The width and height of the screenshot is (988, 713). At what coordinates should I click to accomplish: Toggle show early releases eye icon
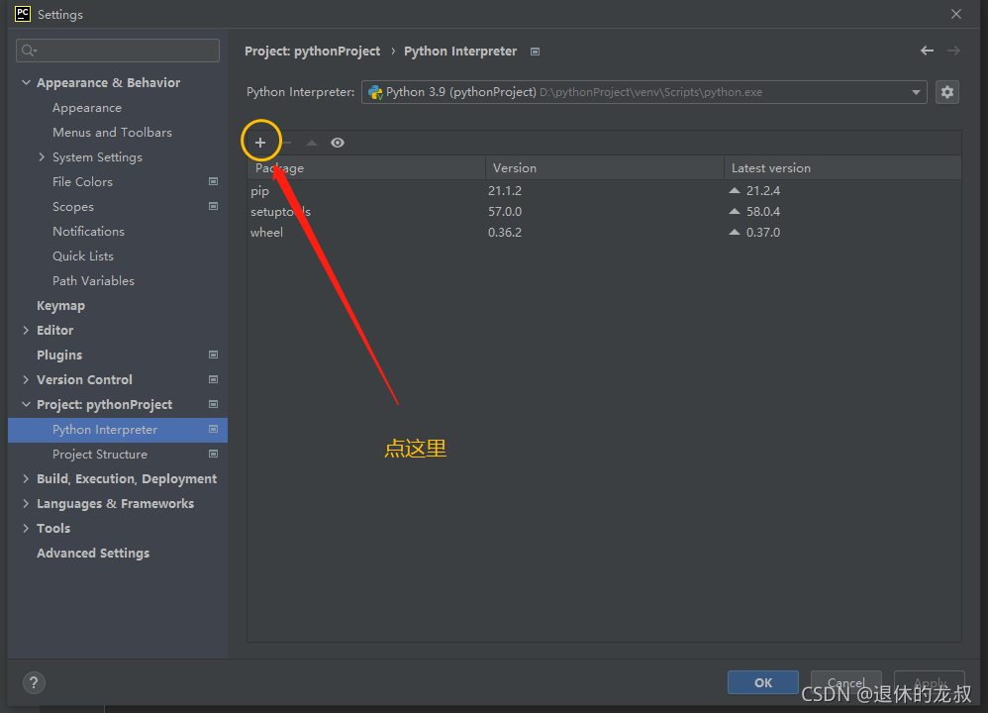(338, 143)
